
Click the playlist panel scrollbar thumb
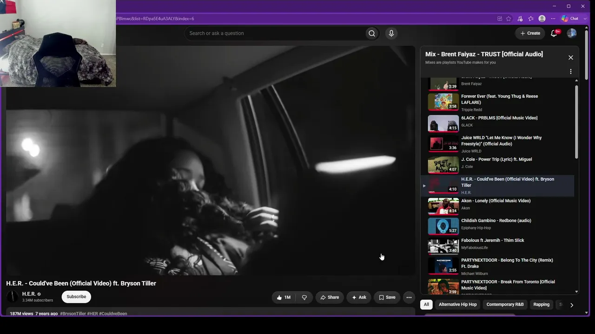576,122
